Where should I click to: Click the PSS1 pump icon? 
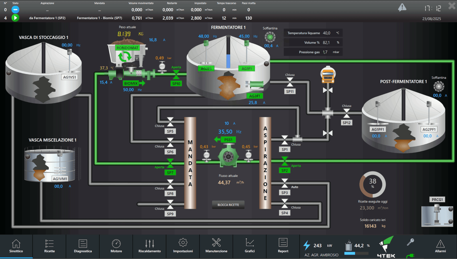pos(228,156)
